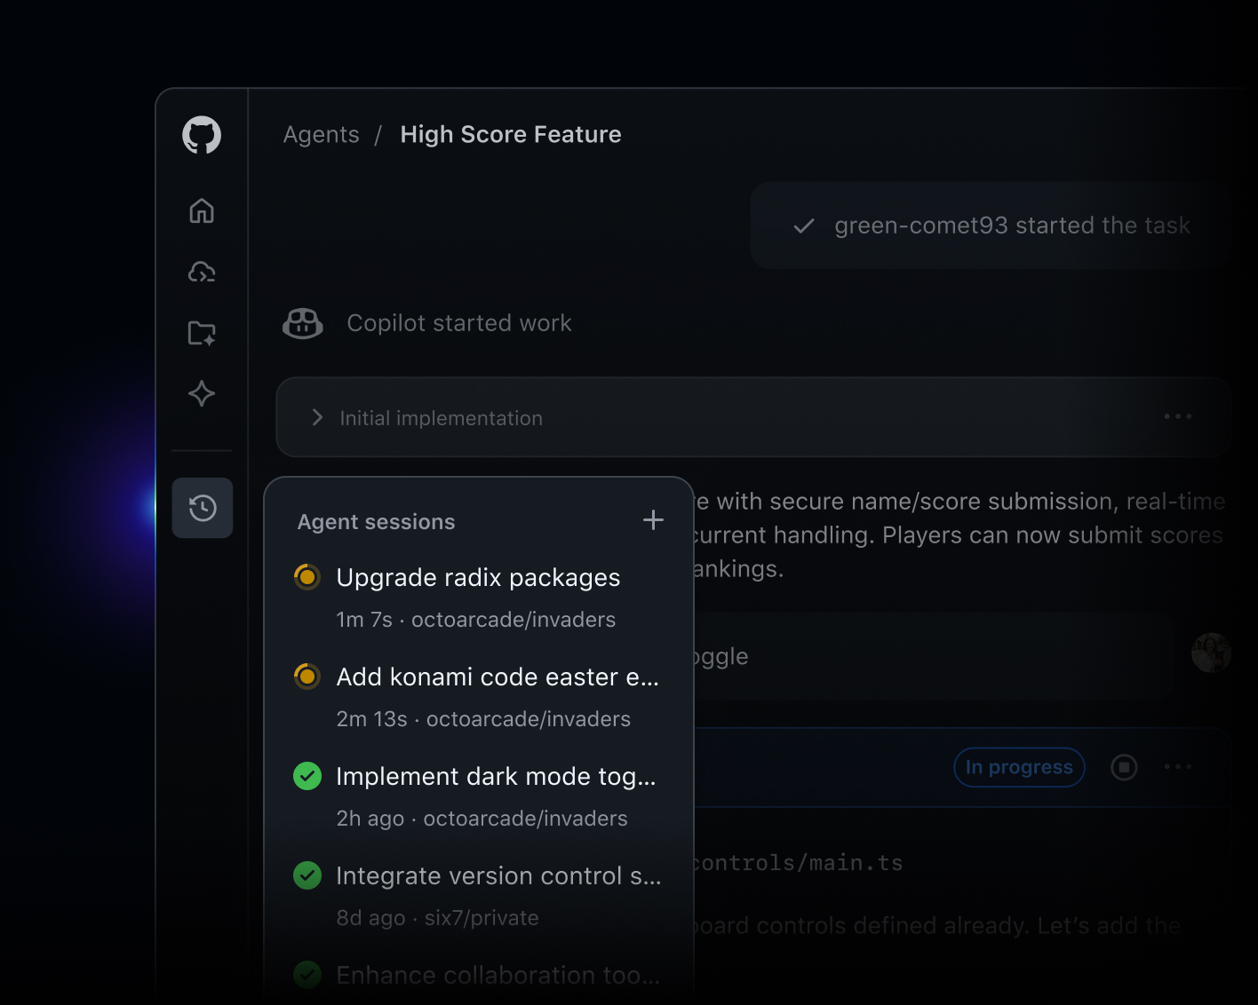This screenshot has height=1005, width=1258.
Task: Click the green checkmark on Implement dark mode
Action: pyautogui.click(x=307, y=776)
